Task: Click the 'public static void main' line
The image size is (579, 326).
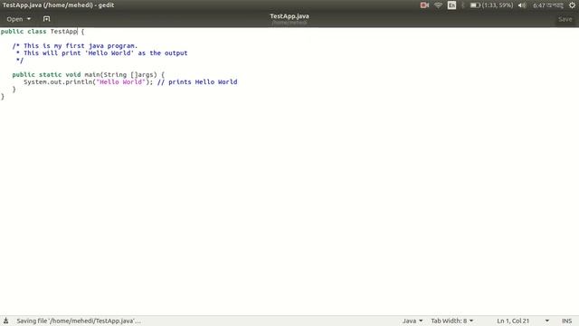Action: [89, 74]
